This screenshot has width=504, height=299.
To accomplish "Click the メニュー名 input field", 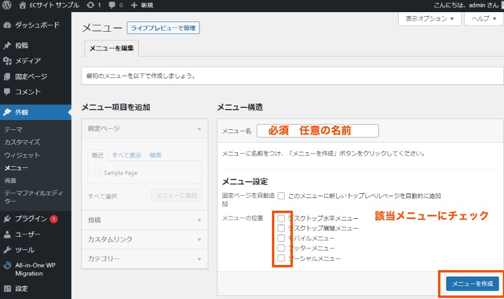I will (x=317, y=131).
